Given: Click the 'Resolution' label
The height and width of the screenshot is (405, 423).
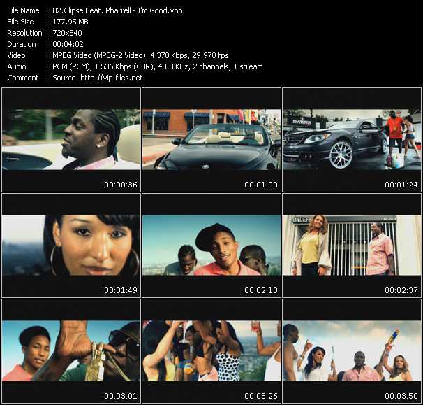Looking at the screenshot, I should (x=24, y=33).
